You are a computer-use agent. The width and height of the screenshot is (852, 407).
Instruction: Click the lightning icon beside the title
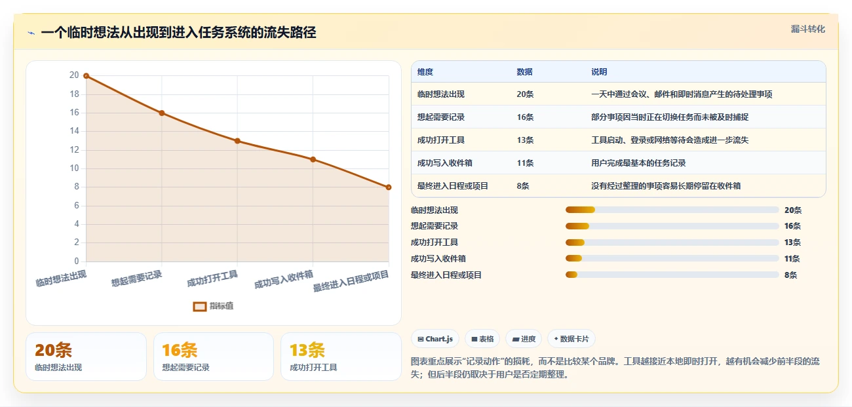[31, 33]
